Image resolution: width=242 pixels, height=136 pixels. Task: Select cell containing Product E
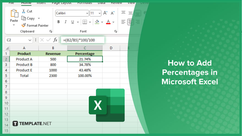coord(24,70)
